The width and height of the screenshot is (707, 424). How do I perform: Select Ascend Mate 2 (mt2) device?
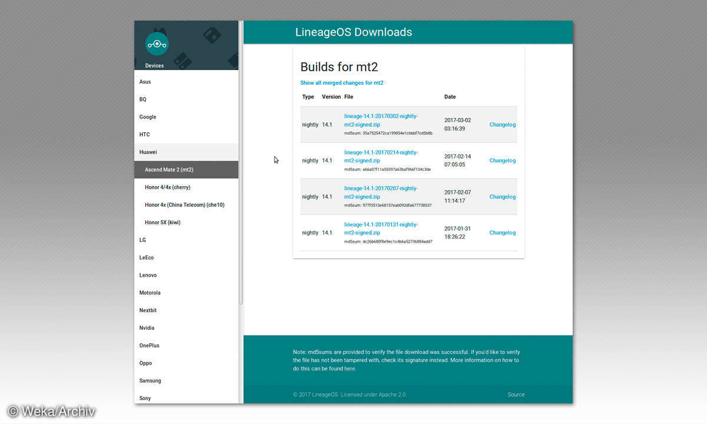pos(186,170)
